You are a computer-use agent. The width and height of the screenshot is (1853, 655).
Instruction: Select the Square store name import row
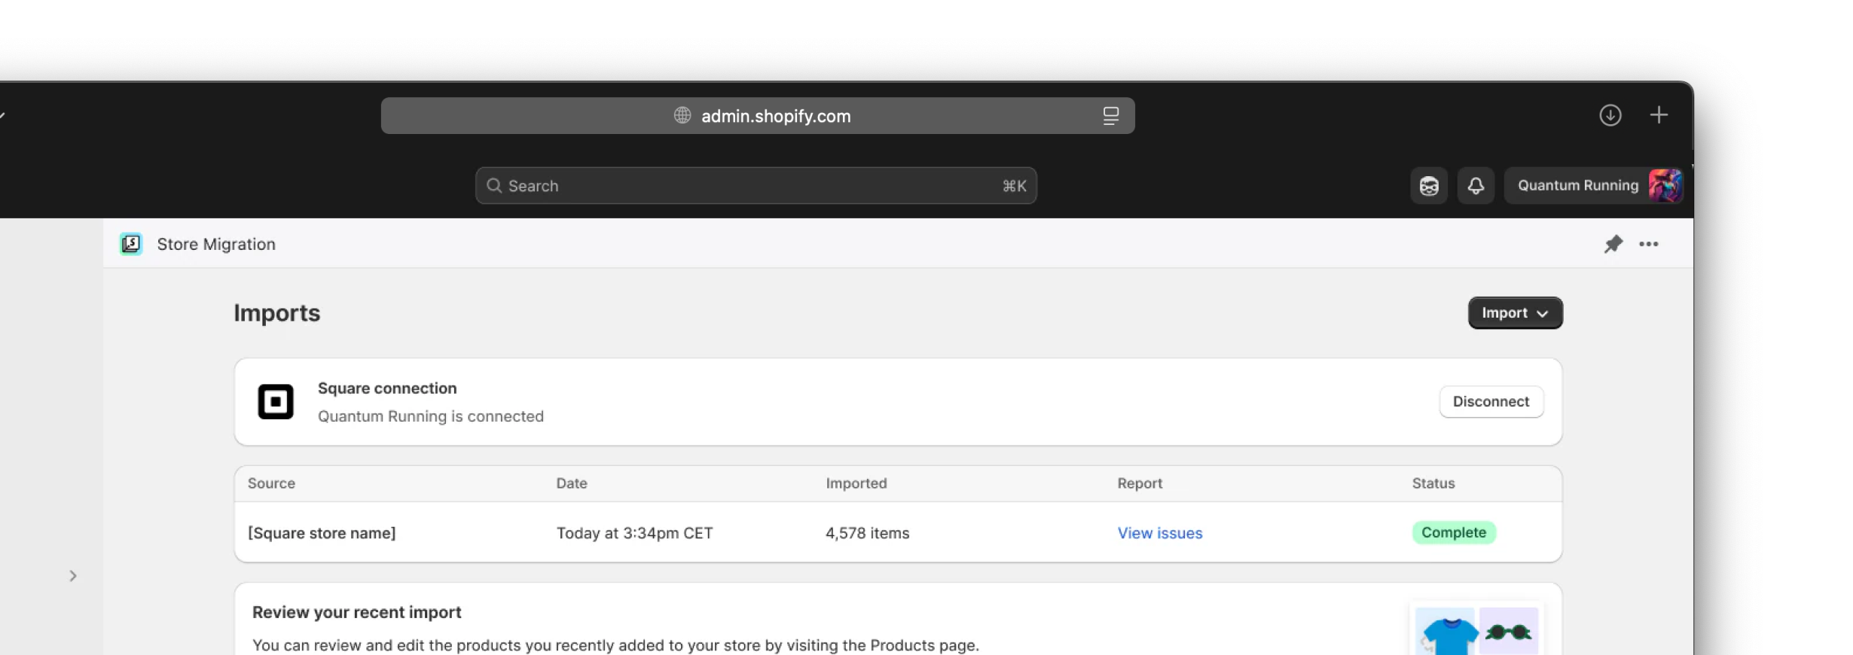tap(322, 533)
